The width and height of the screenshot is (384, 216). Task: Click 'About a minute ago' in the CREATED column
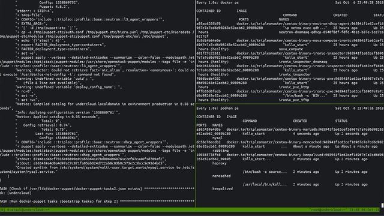click(311, 146)
